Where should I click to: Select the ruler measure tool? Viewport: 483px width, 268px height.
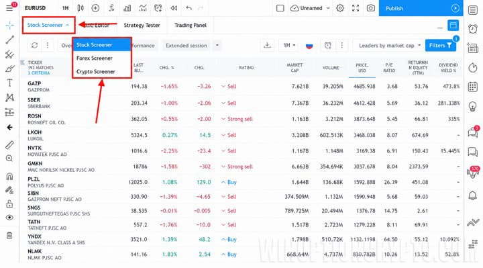pyautogui.click(x=9, y=144)
